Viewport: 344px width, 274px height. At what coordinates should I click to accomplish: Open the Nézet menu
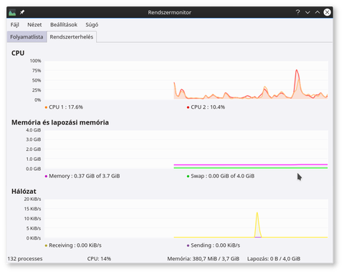pos(34,24)
